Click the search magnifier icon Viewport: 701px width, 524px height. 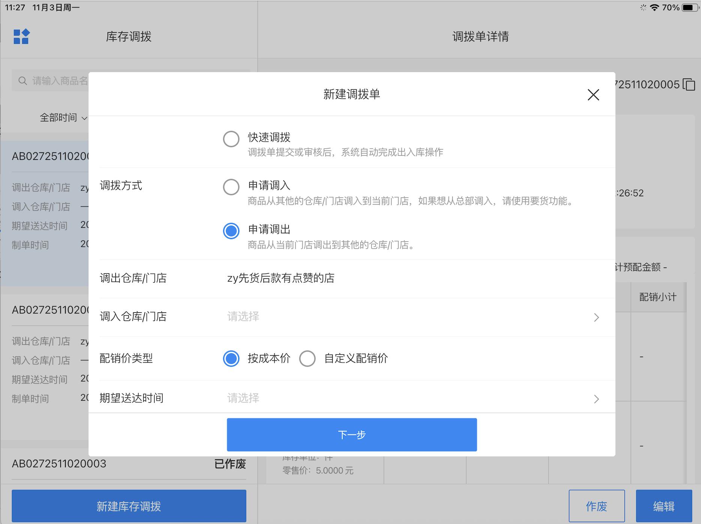pyautogui.click(x=23, y=81)
